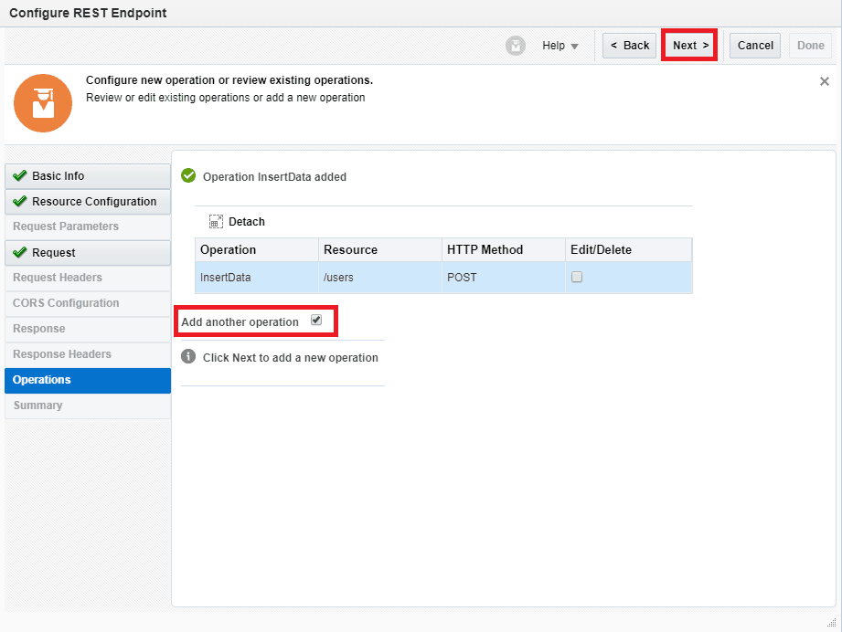Click the Detach table icon
The width and height of the screenshot is (842, 632).
[216, 221]
